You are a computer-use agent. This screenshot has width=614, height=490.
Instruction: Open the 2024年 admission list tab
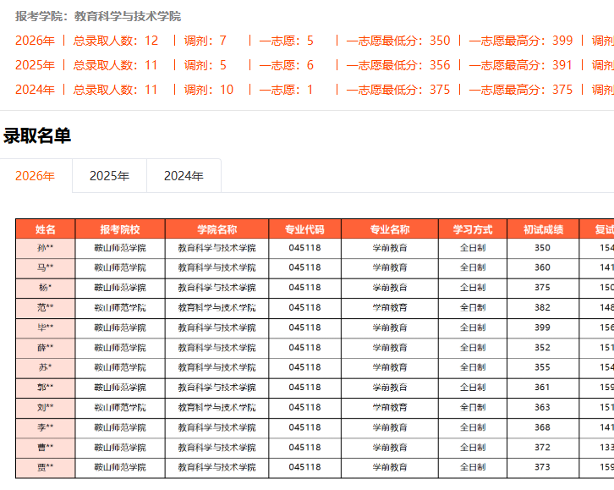pos(184,176)
